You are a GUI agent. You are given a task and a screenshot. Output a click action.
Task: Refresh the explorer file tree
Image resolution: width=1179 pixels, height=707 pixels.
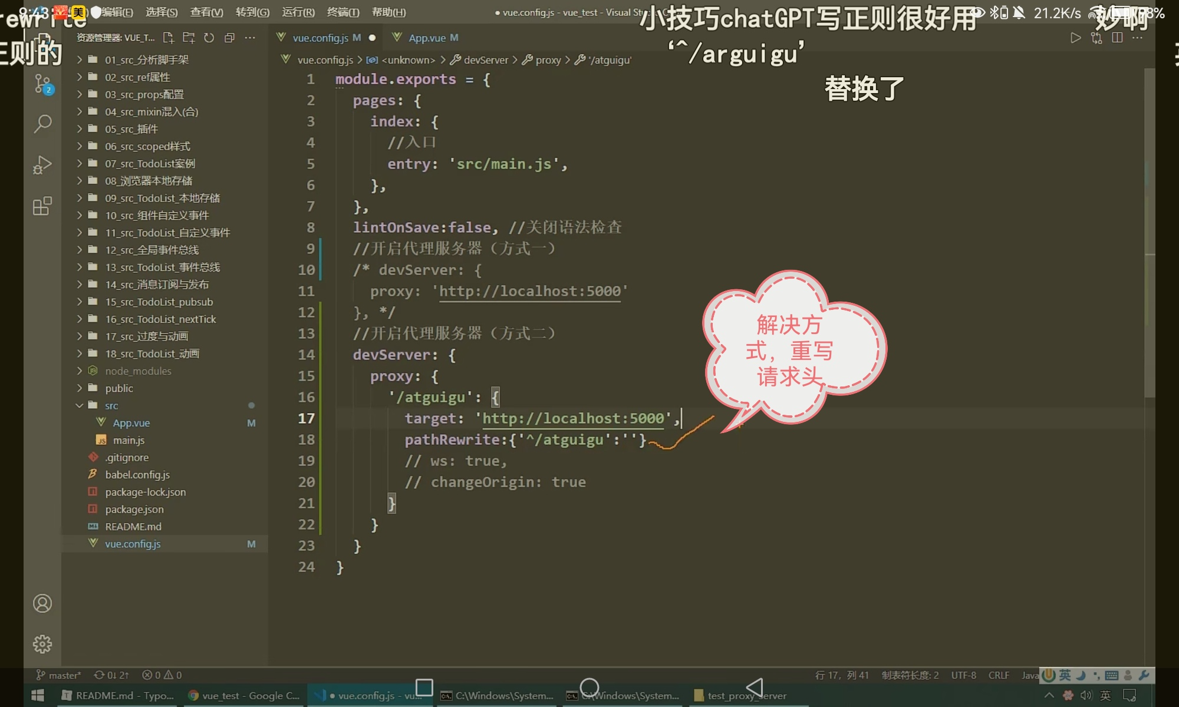click(209, 38)
